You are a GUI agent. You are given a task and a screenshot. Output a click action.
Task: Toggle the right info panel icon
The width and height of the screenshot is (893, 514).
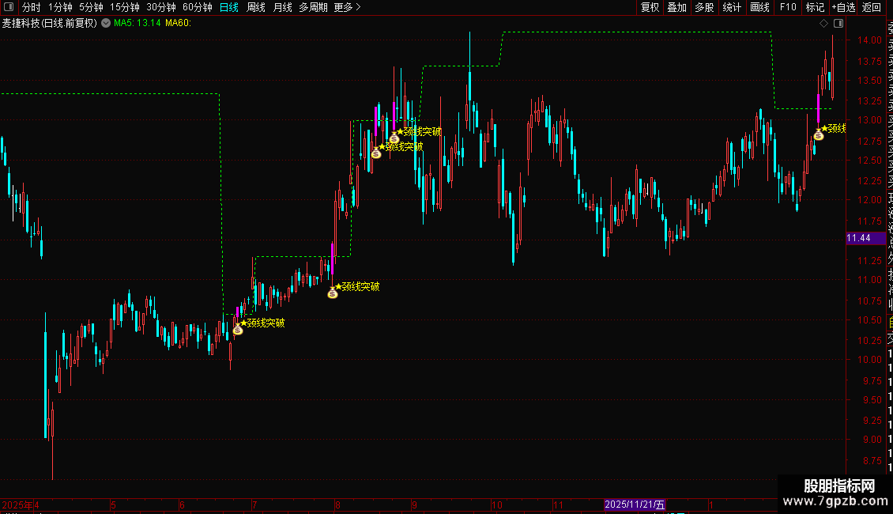point(838,24)
